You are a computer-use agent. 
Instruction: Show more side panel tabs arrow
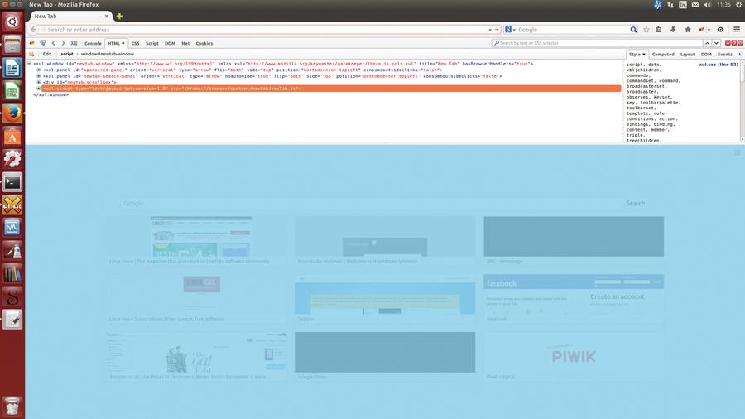(x=739, y=54)
